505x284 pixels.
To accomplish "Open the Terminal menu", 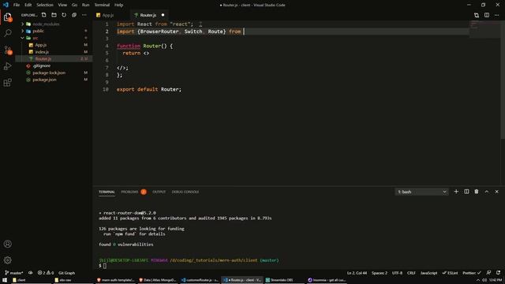I will click(102, 5).
